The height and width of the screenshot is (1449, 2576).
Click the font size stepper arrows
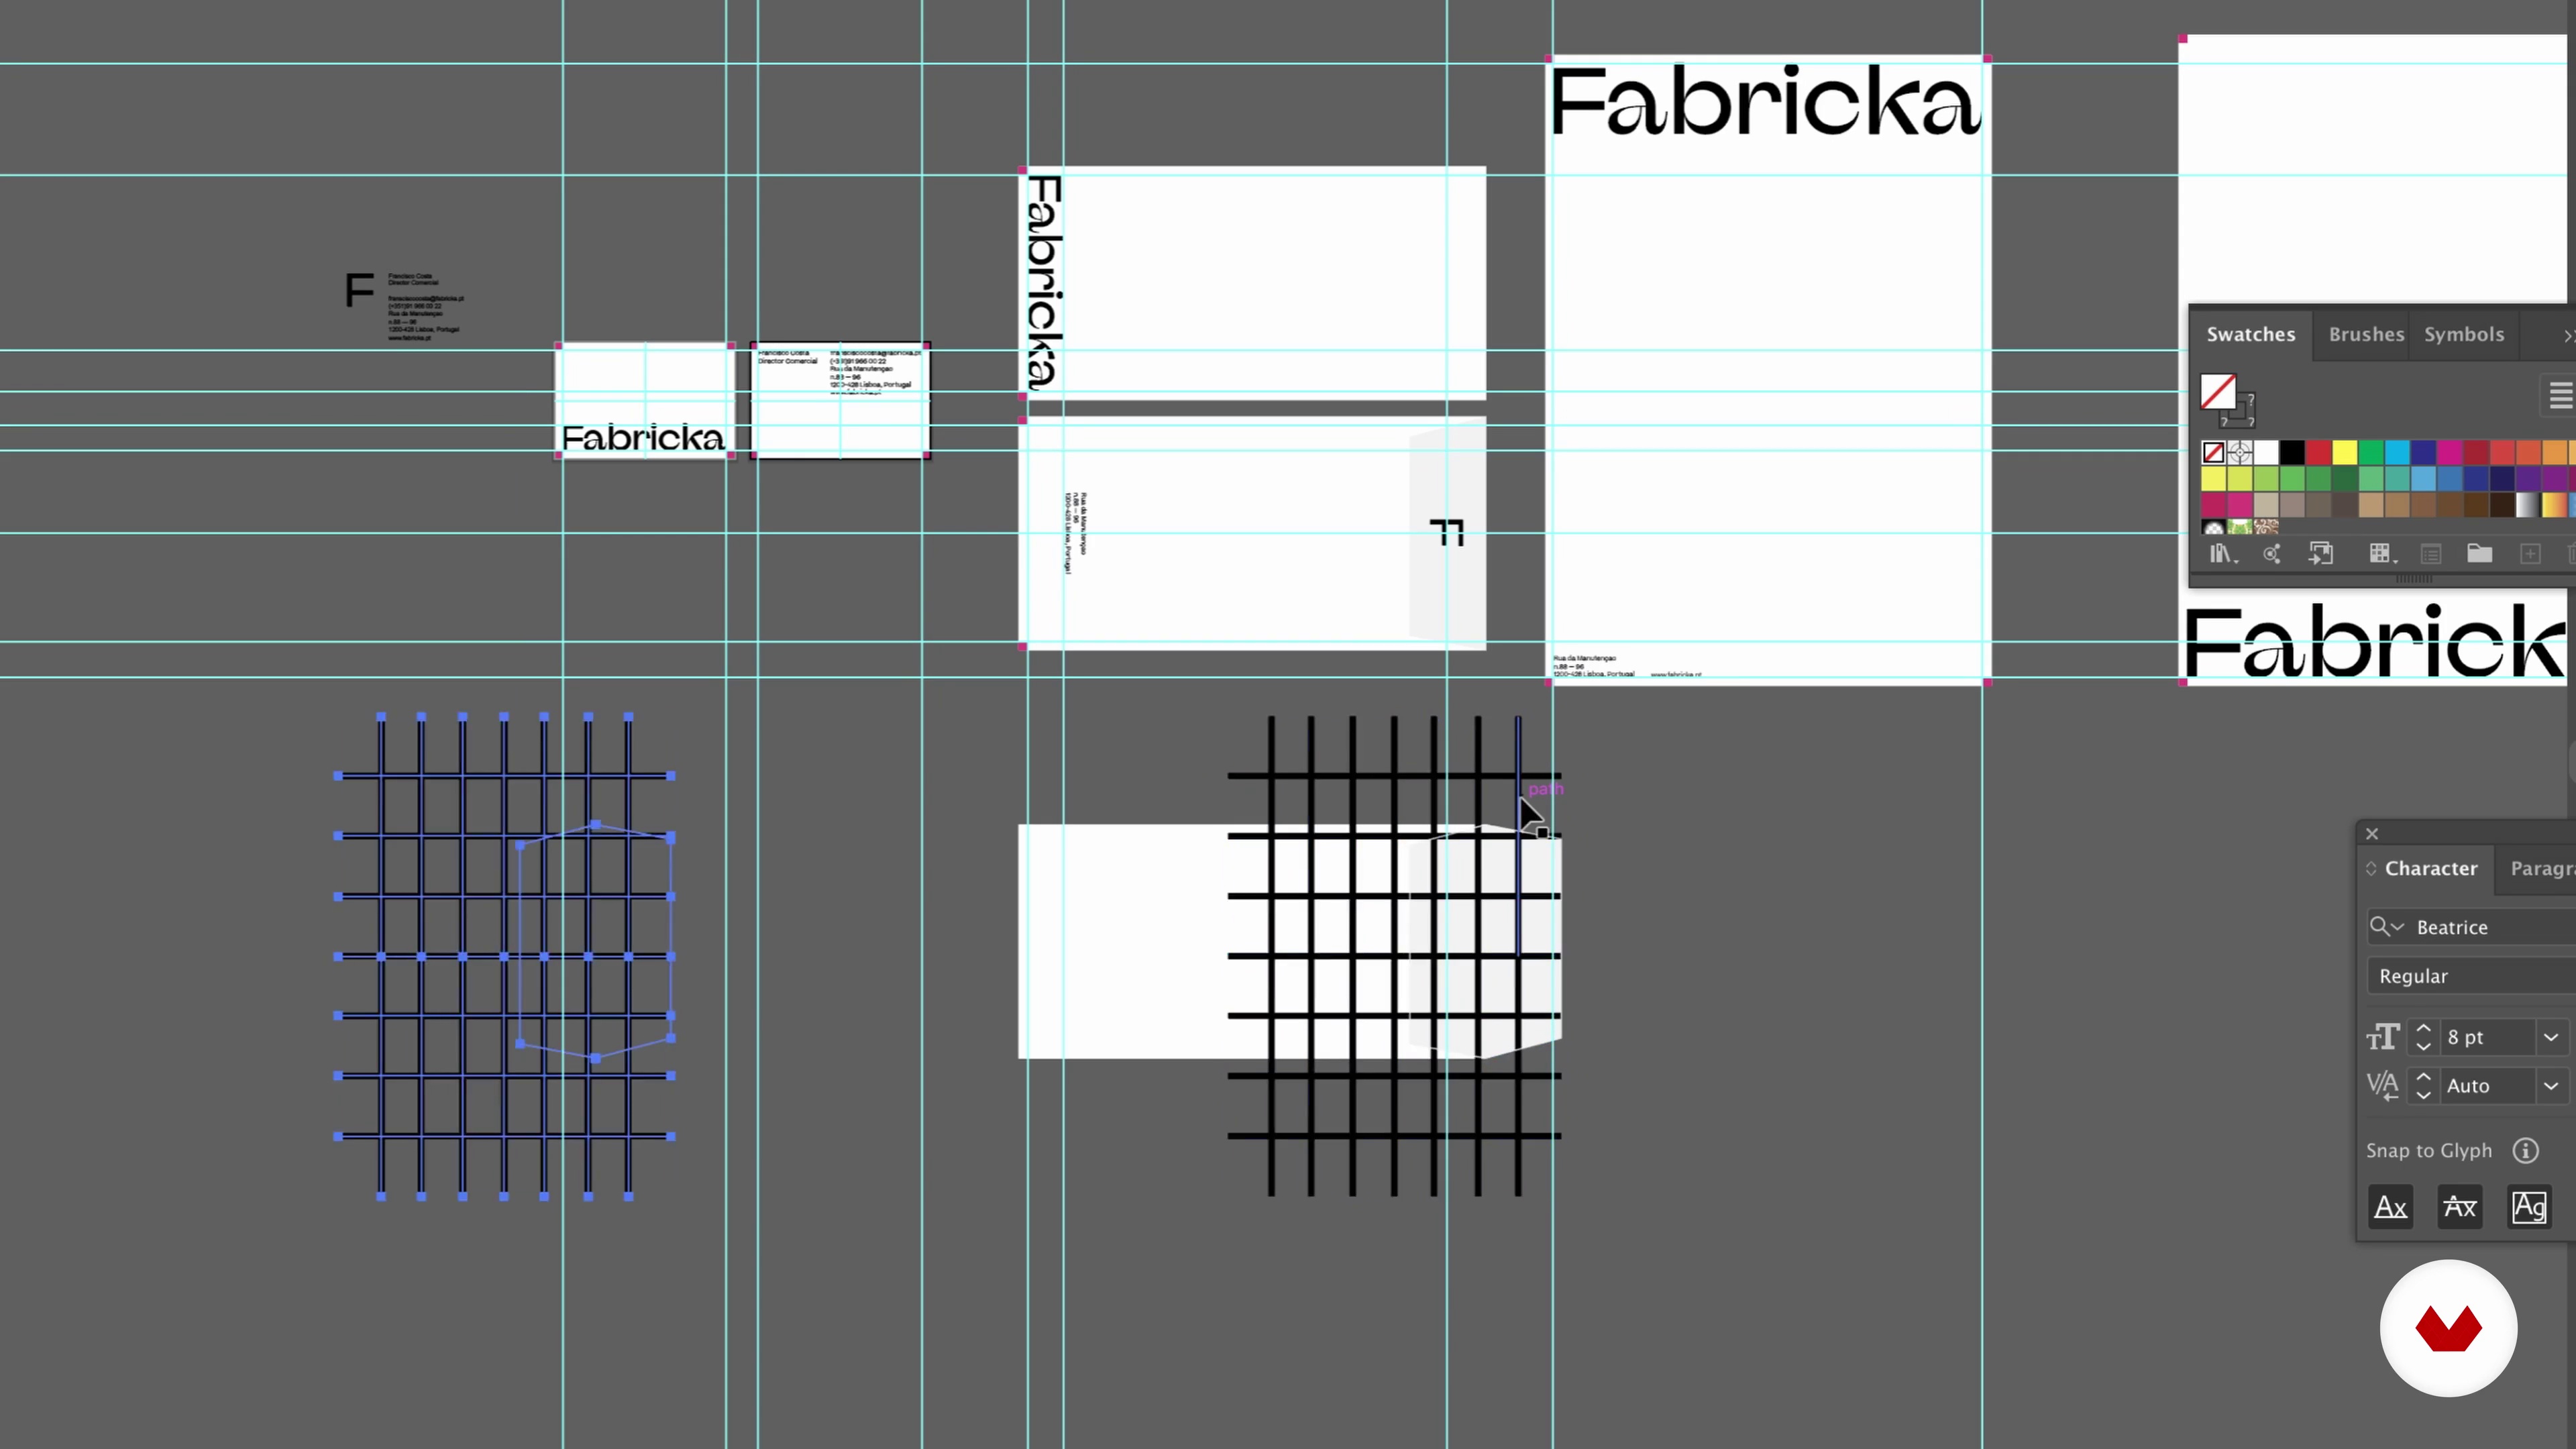point(2423,1037)
